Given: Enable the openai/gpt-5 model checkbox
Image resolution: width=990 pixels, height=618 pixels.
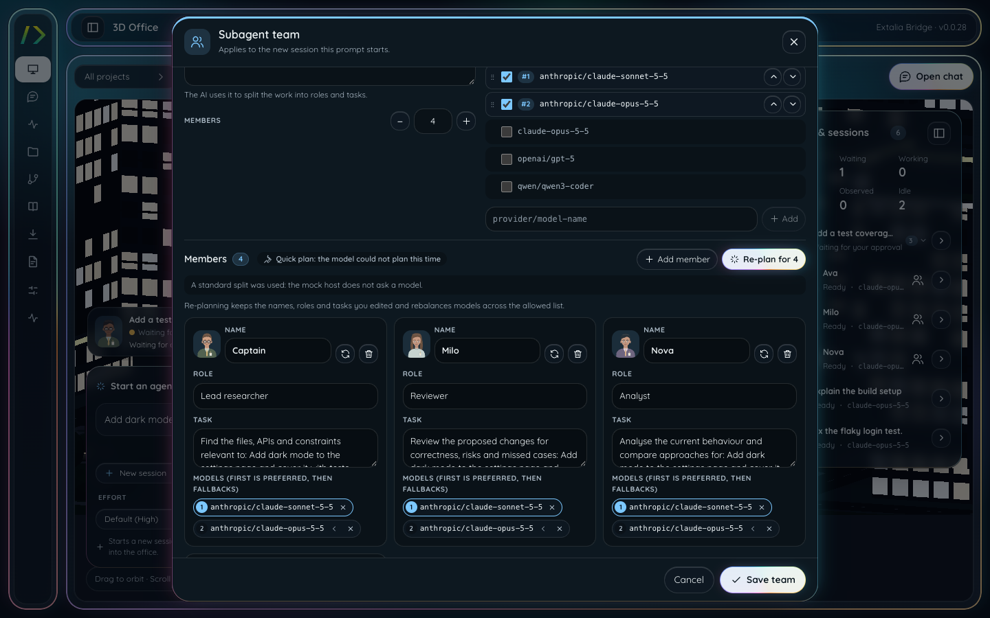Looking at the screenshot, I should click(507, 159).
